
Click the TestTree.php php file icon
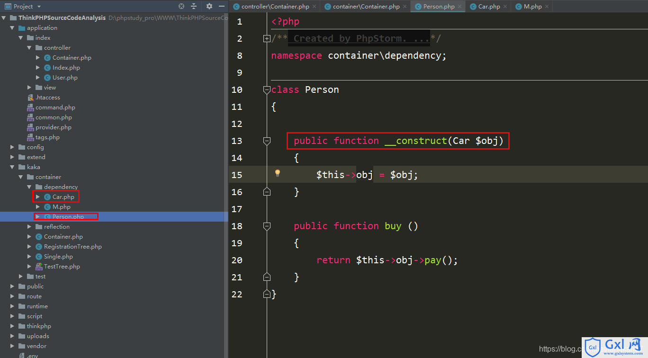(39, 267)
